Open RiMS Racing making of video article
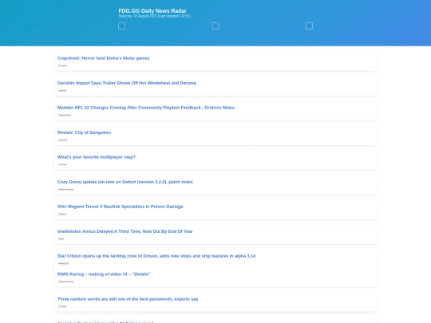The width and height of the screenshot is (431, 323). [104, 274]
